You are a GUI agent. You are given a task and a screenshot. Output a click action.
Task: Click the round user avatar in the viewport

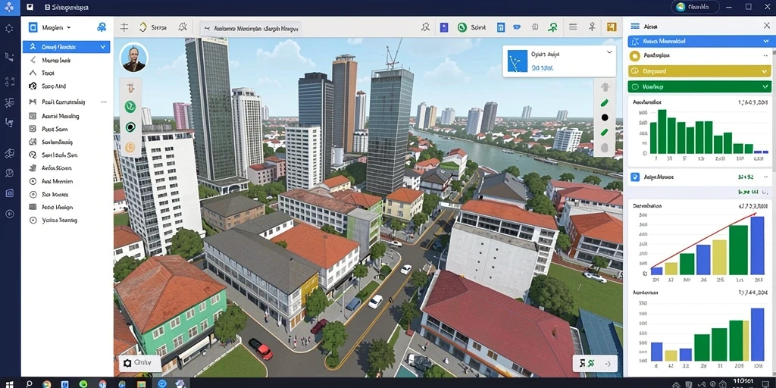pos(133,58)
